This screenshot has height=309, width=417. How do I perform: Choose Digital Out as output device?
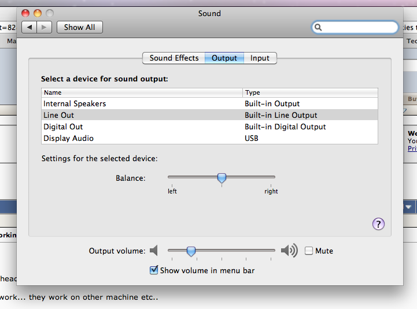point(63,127)
